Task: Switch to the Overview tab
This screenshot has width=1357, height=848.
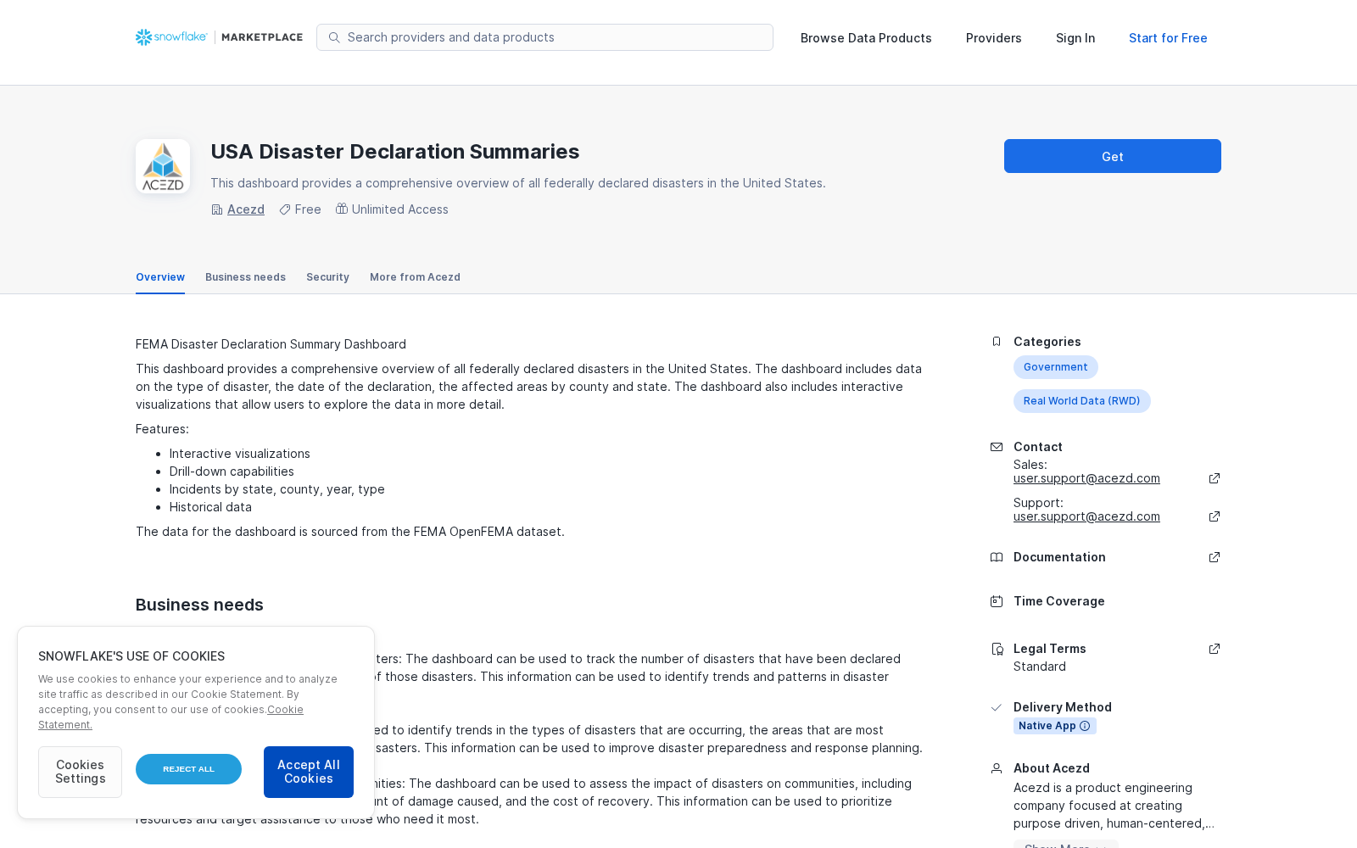Action: [160, 277]
